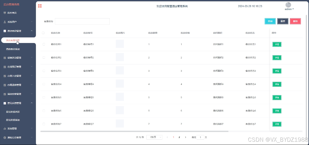Viewport: 309px width, 145px height.
Task: Click the 后台管理系统 title
Action: point(11,4)
